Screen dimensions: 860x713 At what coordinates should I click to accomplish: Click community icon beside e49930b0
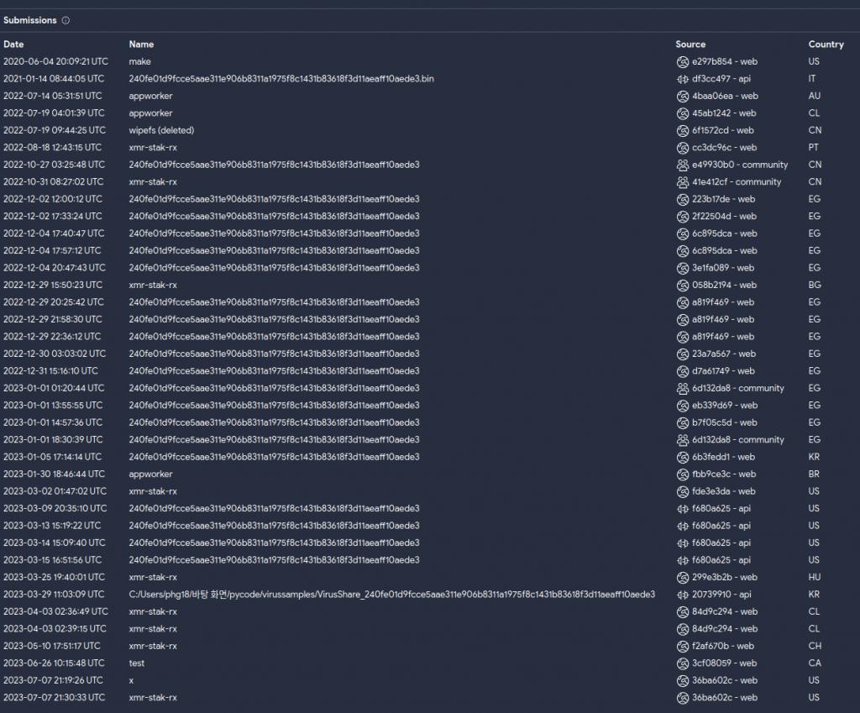point(682,165)
